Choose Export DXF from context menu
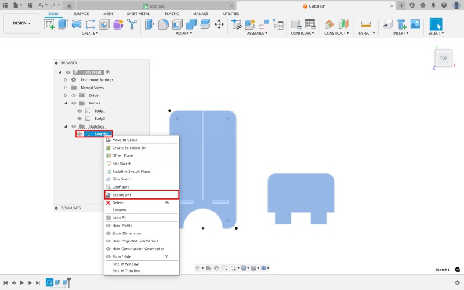The width and height of the screenshot is (464, 290). click(142, 195)
